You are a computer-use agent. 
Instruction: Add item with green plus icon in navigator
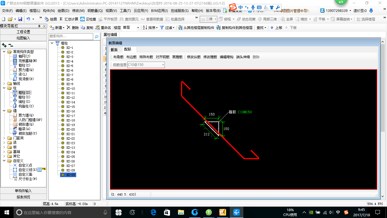4,45
